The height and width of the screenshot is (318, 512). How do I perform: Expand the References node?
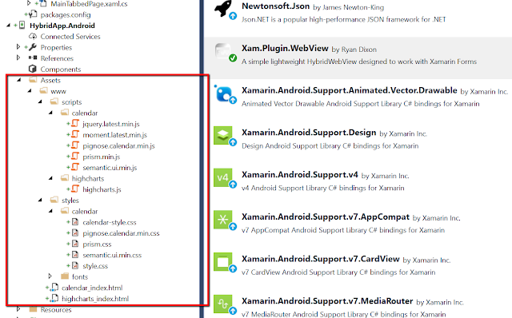pos(18,58)
